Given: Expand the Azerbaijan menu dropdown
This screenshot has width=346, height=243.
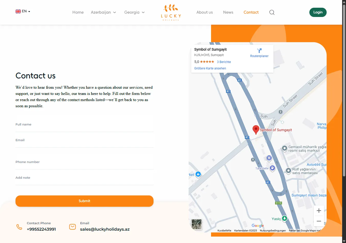Looking at the screenshot, I should tap(103, 12).
